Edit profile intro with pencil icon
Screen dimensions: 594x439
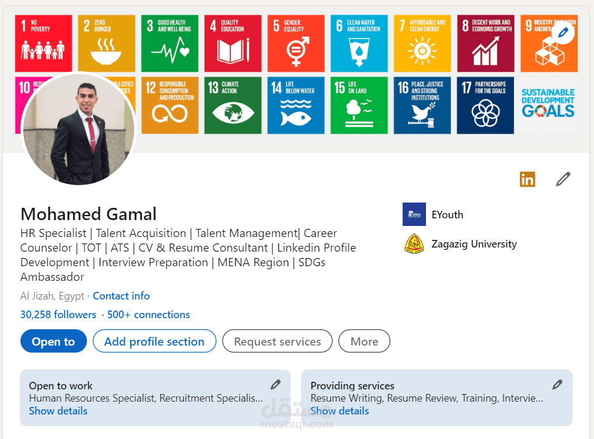[x=563, y=179]
